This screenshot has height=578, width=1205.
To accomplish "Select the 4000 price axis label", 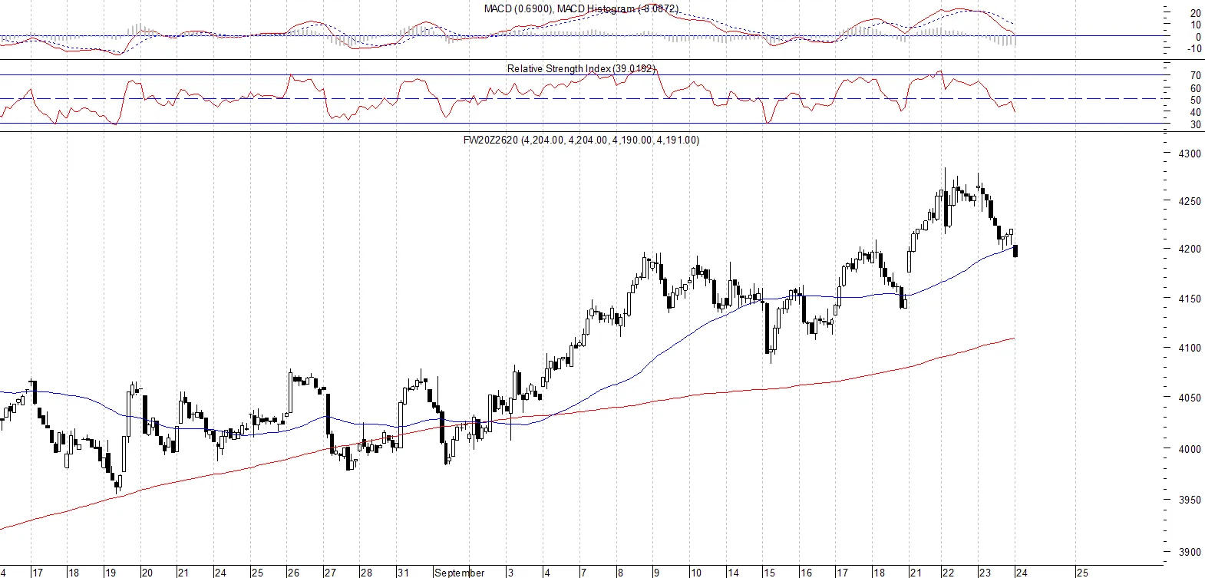I will 1190,449.
